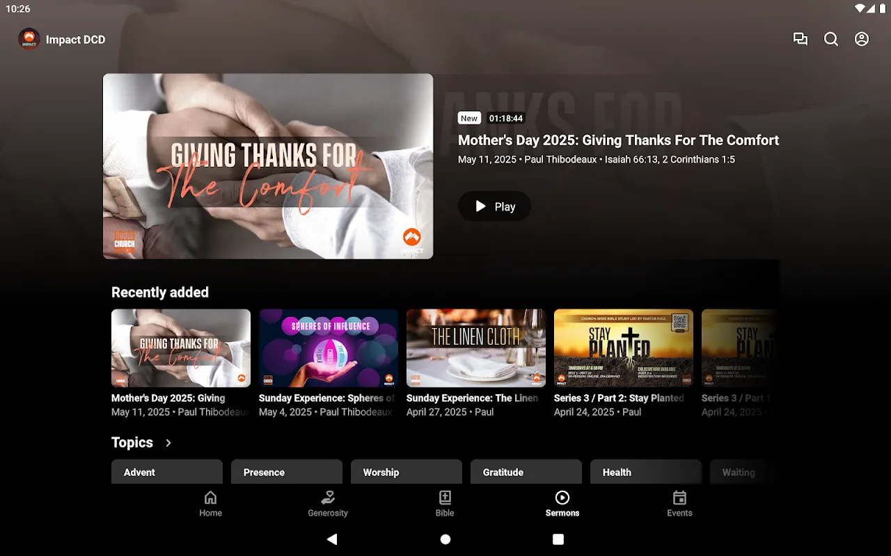Image resolution: width=891 pixels, height=556 pixels.
Task: Tap the search magnifier icon
Action: point(831,40)
